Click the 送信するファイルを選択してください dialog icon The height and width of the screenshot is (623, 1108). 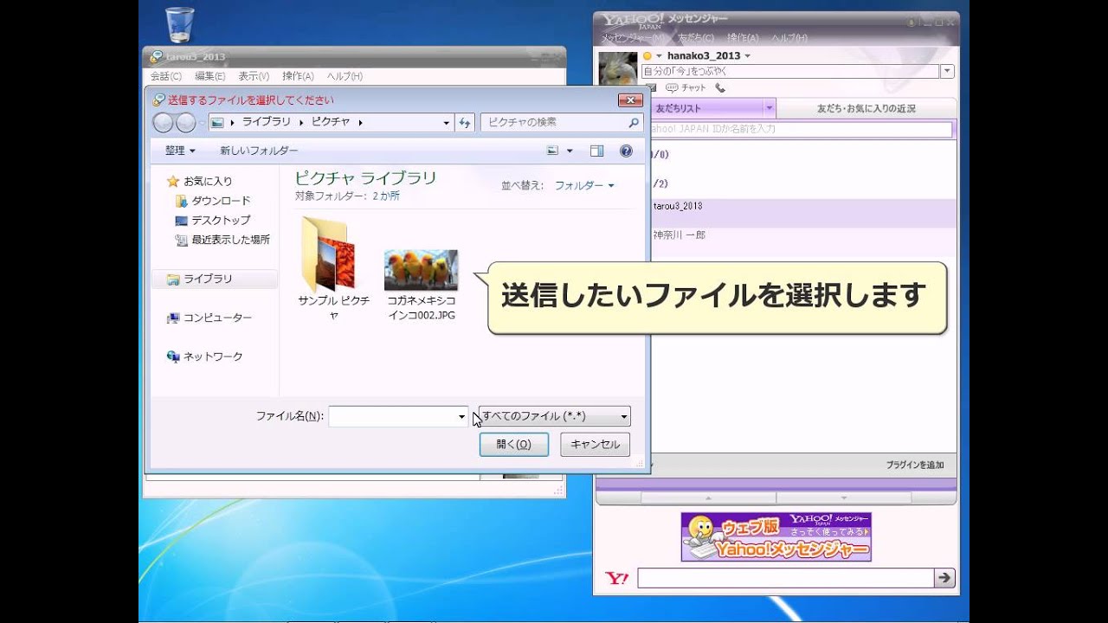[x=158, y=100]
